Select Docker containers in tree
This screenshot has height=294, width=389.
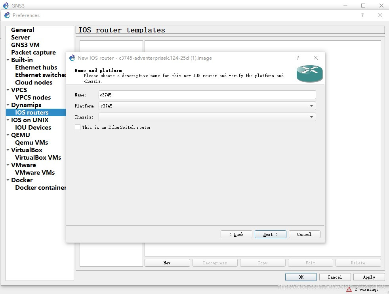pos(40,188)
